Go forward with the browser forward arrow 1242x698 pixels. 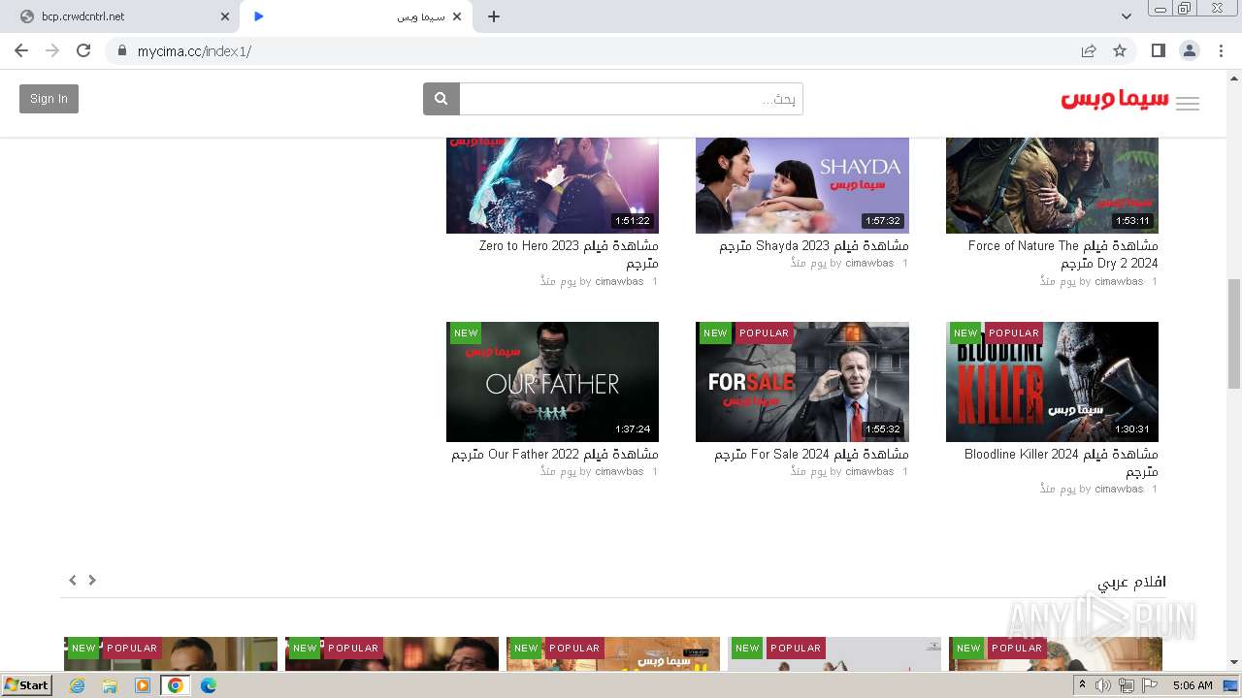[x=52, y=50]
